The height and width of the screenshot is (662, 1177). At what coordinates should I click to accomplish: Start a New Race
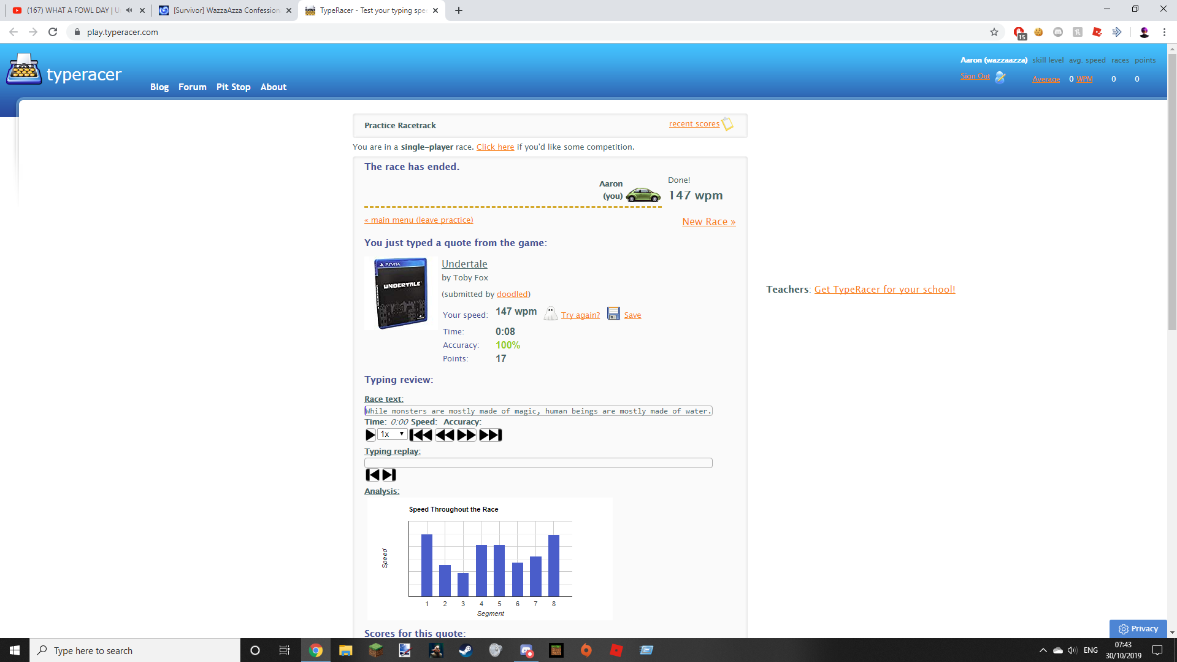tap(709, 222)
